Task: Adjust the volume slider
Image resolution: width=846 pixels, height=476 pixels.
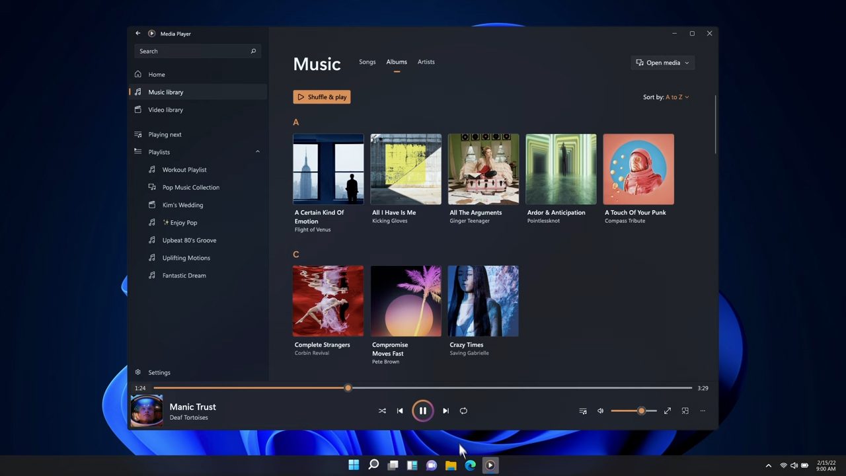Action: (640, 411)
